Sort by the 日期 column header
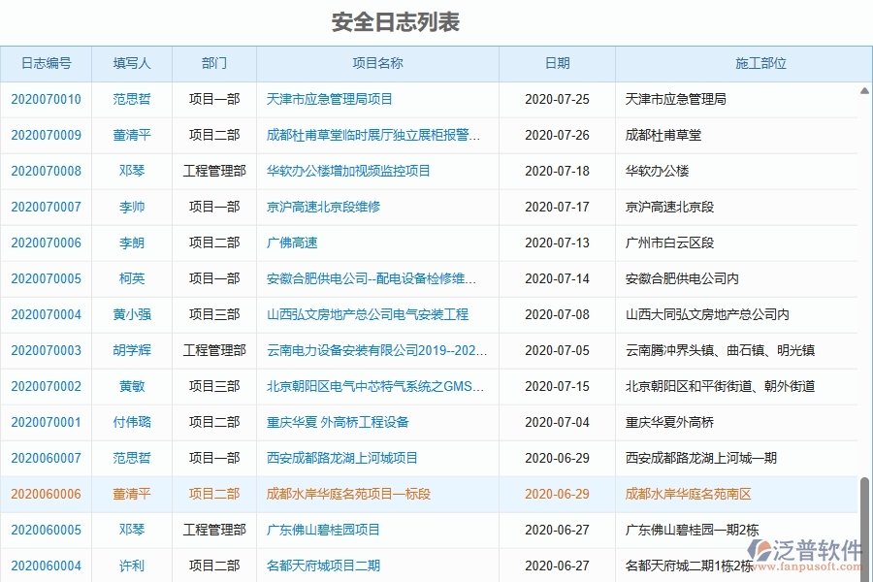 (556, 63)
